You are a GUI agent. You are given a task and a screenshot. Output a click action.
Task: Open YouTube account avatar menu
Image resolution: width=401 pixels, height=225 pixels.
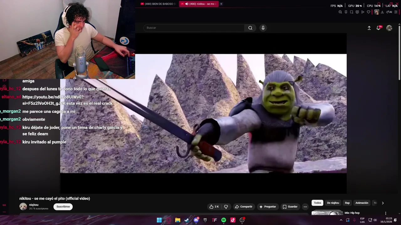click(x=389, y=28)
